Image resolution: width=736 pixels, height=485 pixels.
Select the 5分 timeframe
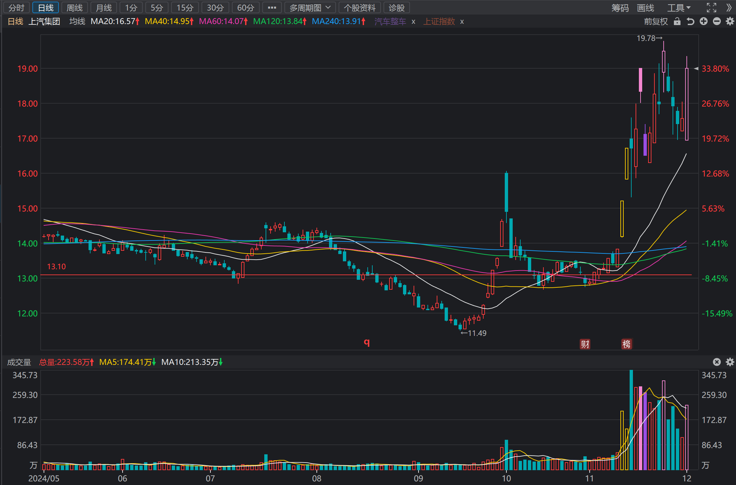point(157,8)
